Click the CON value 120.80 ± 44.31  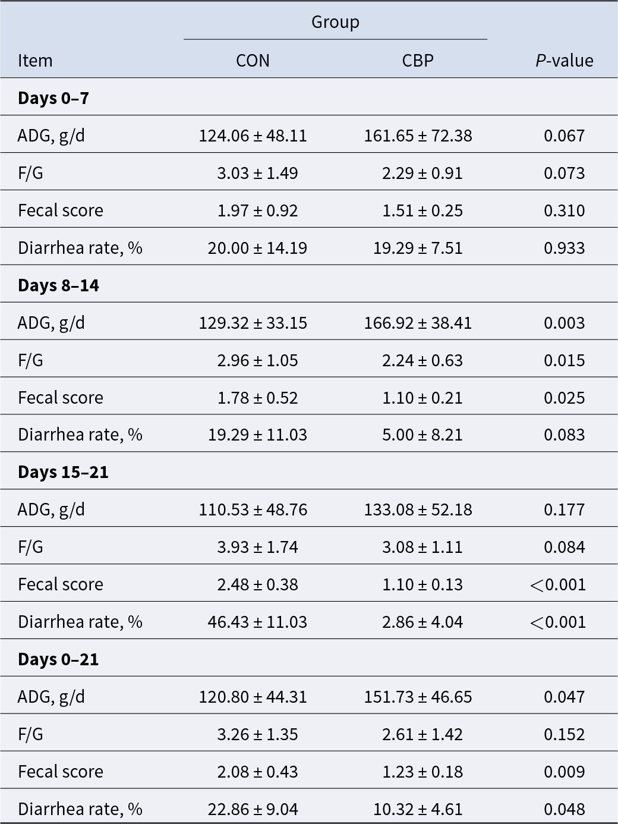point(253,697)
